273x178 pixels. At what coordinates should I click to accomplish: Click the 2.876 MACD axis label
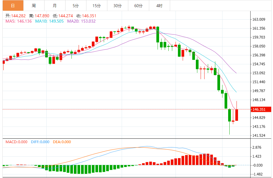click(x=257, y=148)
